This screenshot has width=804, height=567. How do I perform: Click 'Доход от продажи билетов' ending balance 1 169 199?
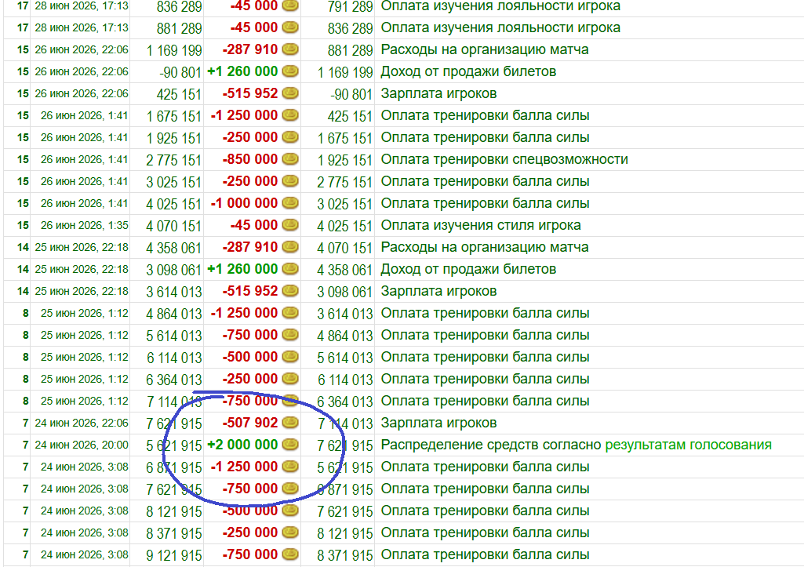(468, 71)
